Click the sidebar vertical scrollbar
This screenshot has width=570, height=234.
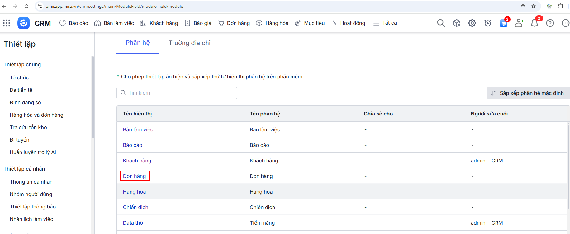click(93, 97)
